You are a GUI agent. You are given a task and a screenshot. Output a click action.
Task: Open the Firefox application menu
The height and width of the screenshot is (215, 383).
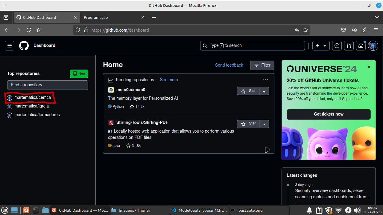pos(376,30)
